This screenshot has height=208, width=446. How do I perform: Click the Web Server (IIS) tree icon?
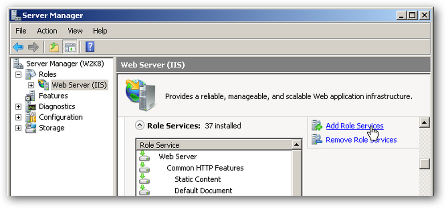[43, 85]
